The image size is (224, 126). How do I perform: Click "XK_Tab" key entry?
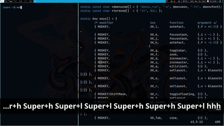[156, 118]
